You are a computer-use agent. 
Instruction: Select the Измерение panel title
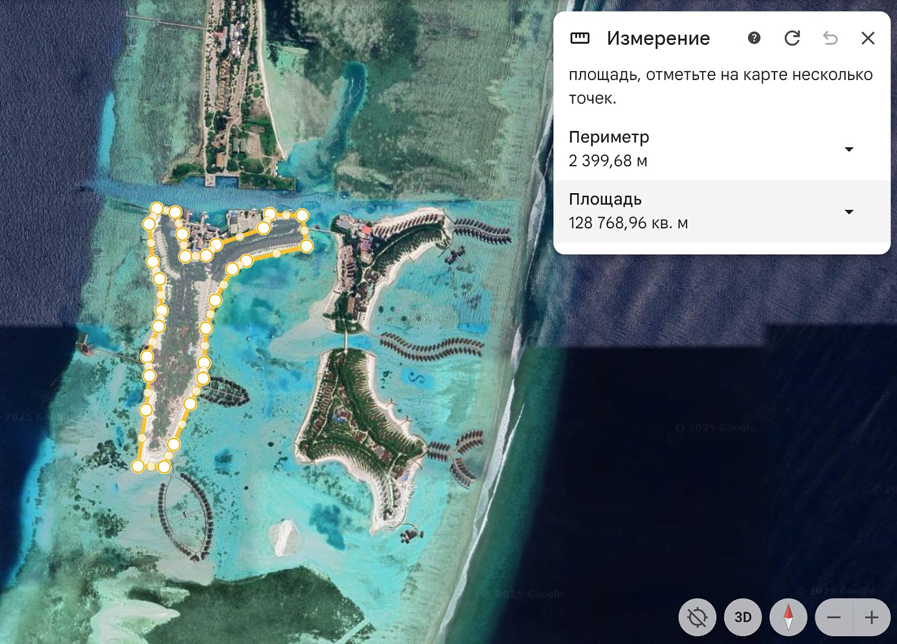point(658,38)
